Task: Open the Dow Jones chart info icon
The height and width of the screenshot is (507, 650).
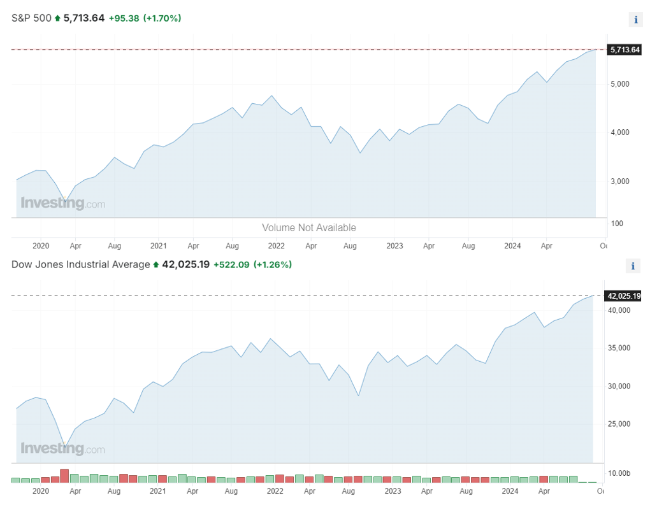Action: point(633,266)
